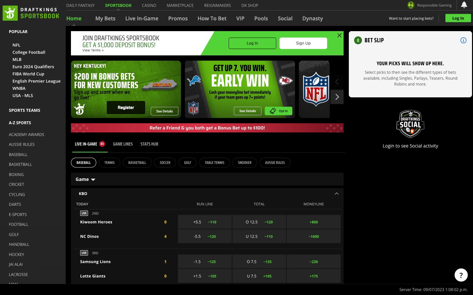
Task: Bet Over 12.5 total at -120
Action: click(259, 222)
